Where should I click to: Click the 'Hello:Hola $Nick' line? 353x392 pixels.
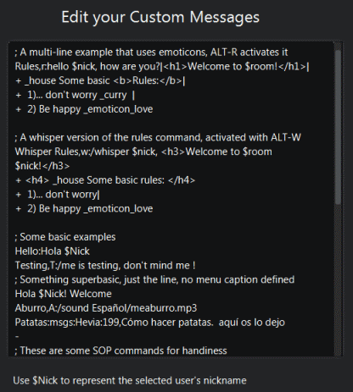53,251
